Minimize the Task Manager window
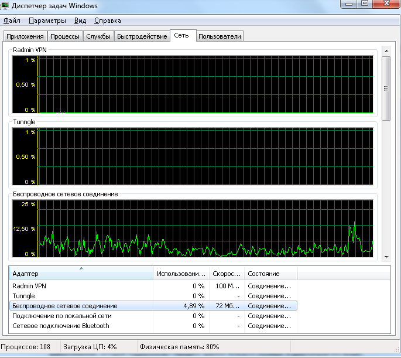Image resolution: width=401 pixels, height=358 pixels. (x=348, y=4)
